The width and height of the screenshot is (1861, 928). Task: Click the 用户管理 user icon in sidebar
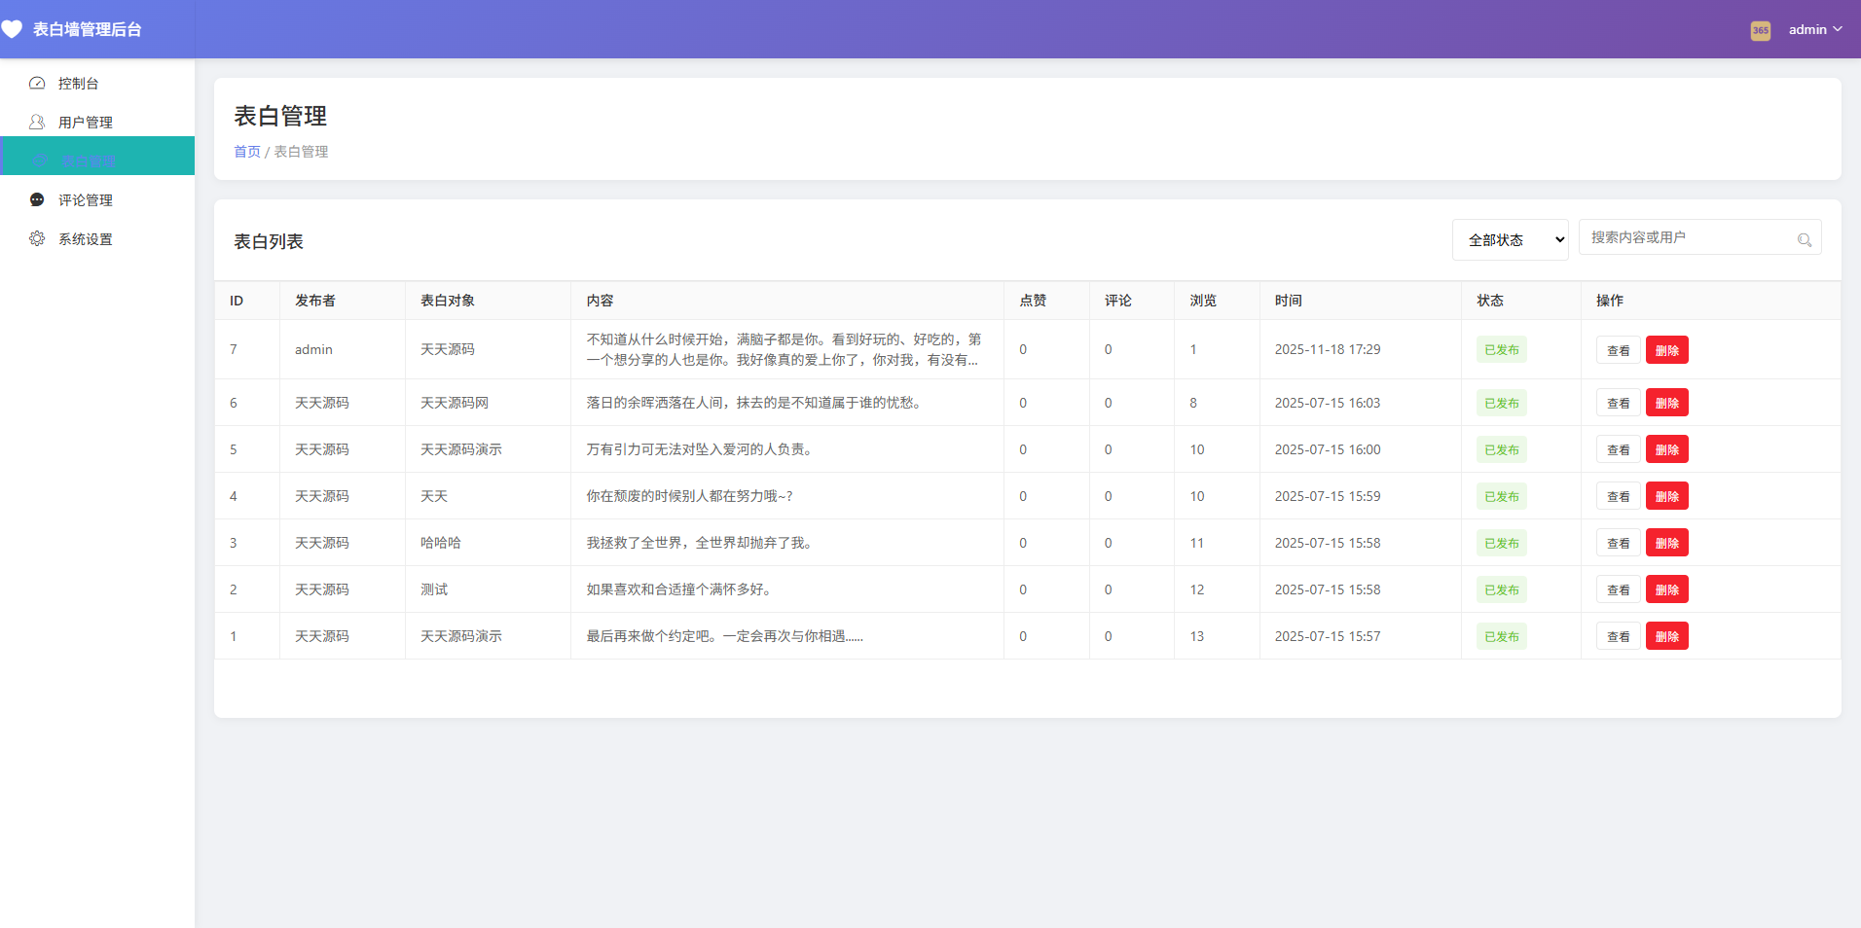click(x=37, y=121)
